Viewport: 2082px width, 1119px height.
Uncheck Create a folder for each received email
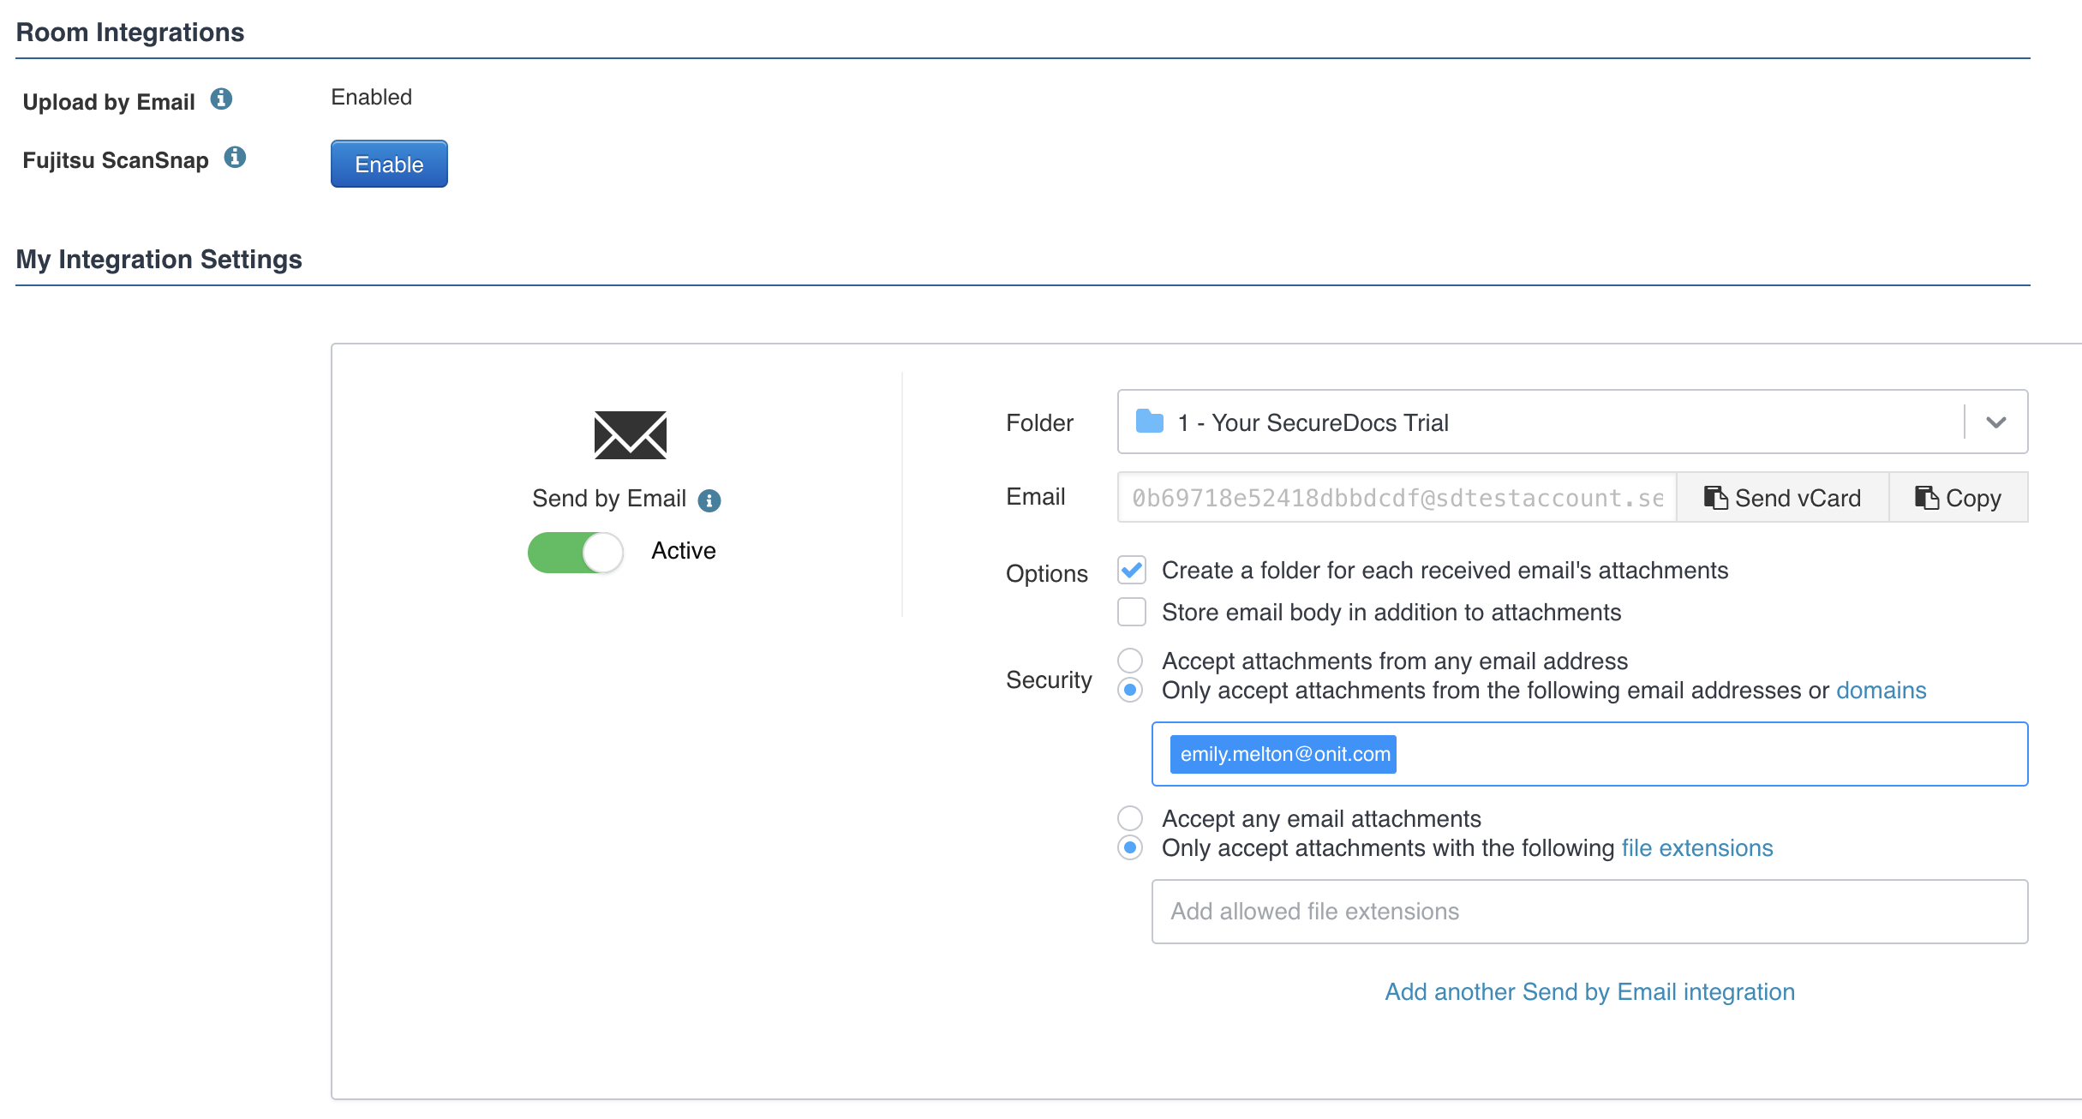click(x=1132, y=570)
